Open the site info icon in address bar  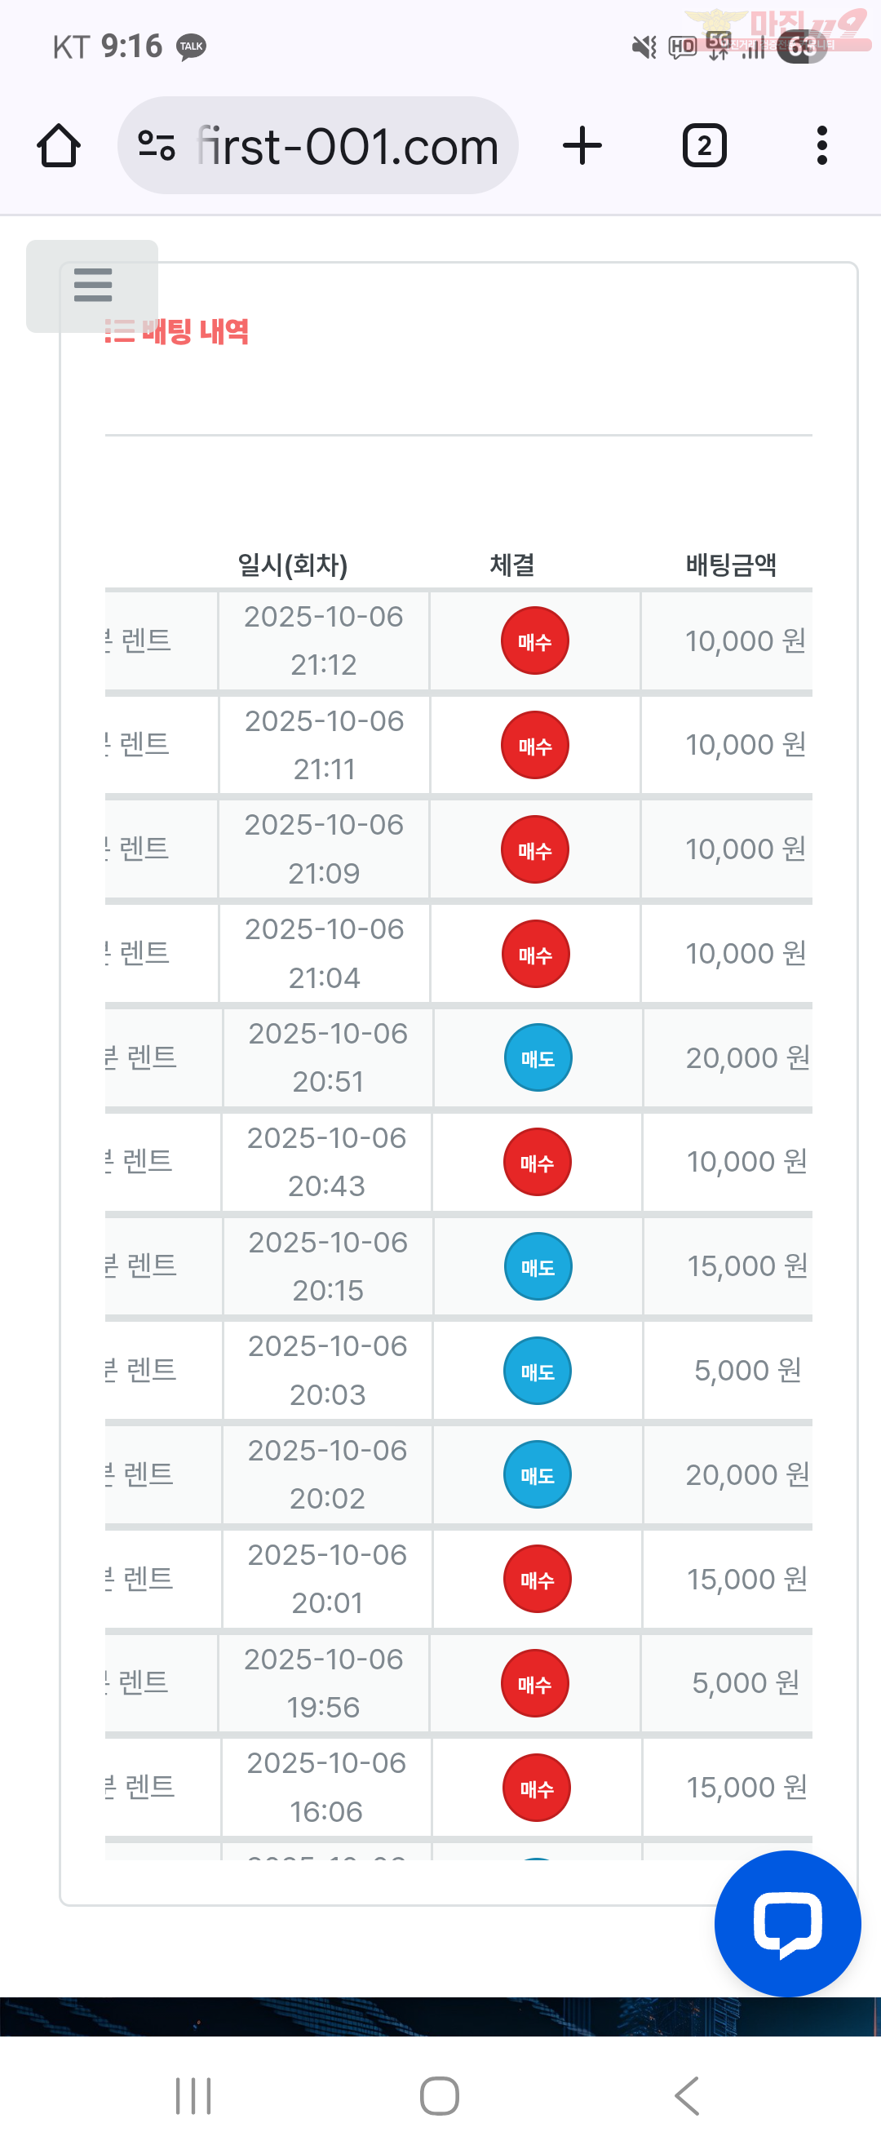pos(157,146)
